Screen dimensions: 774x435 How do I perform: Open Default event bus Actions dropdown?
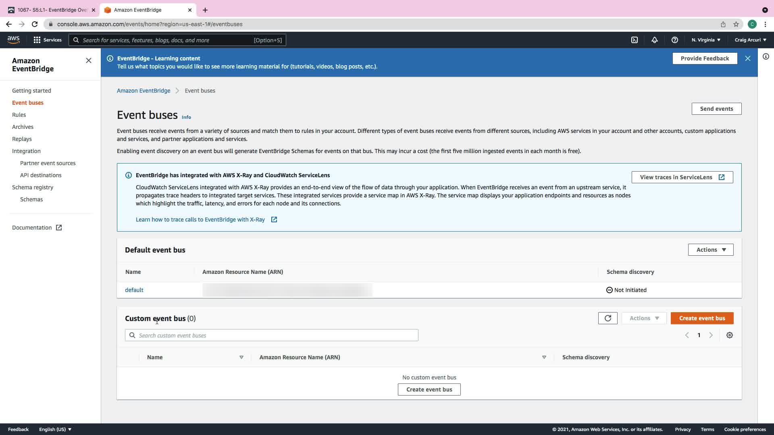tap(711, 250)
